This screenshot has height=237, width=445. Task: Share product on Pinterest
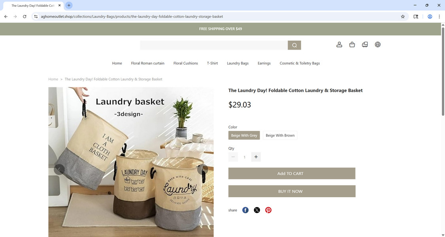268,210
